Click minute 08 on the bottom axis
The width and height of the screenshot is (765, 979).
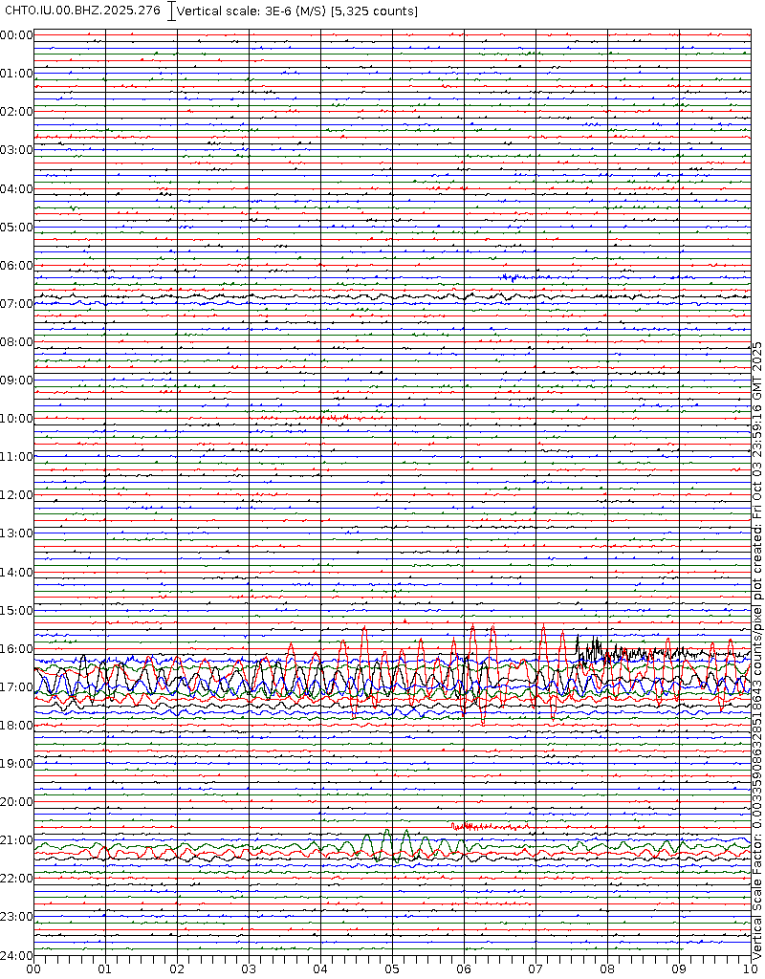[607, 968]
